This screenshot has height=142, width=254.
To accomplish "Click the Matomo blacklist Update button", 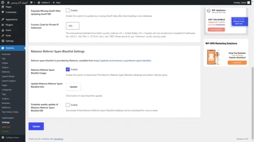I will (73, 87).
